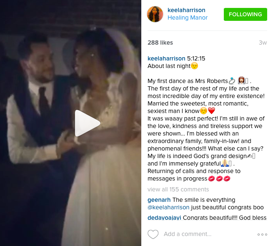
Task: Click the ring emoji after Mrs Roberts
Action: (232, 81)
